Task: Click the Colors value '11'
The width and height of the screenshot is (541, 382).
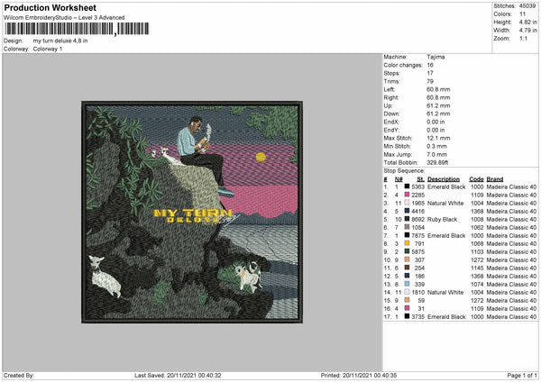Action: point(522,14)
